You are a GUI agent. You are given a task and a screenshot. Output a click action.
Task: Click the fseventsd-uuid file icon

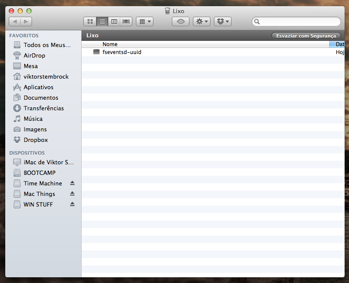tap(96, 52)
